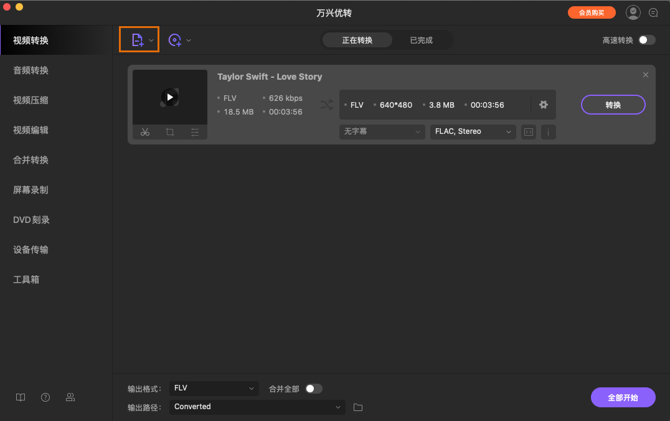Open the FLAC, Stereo audio dropdown
This screenshot has width=670, height=421.
472,131
